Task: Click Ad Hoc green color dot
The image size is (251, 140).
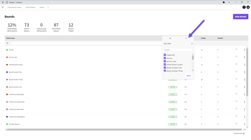Action: 7,50
